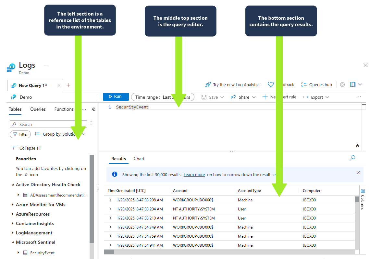Open the settings gear icon
This screenshot has width=370, height=259.
(343, 84)
